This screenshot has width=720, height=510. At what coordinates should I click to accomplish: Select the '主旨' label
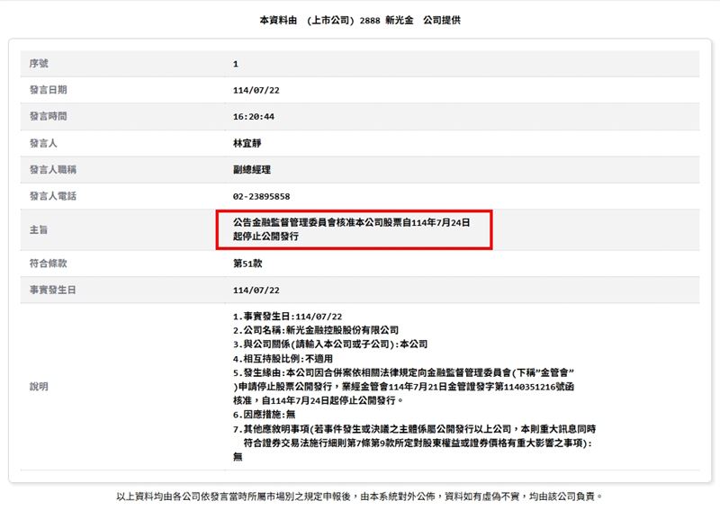click(39, 229)
